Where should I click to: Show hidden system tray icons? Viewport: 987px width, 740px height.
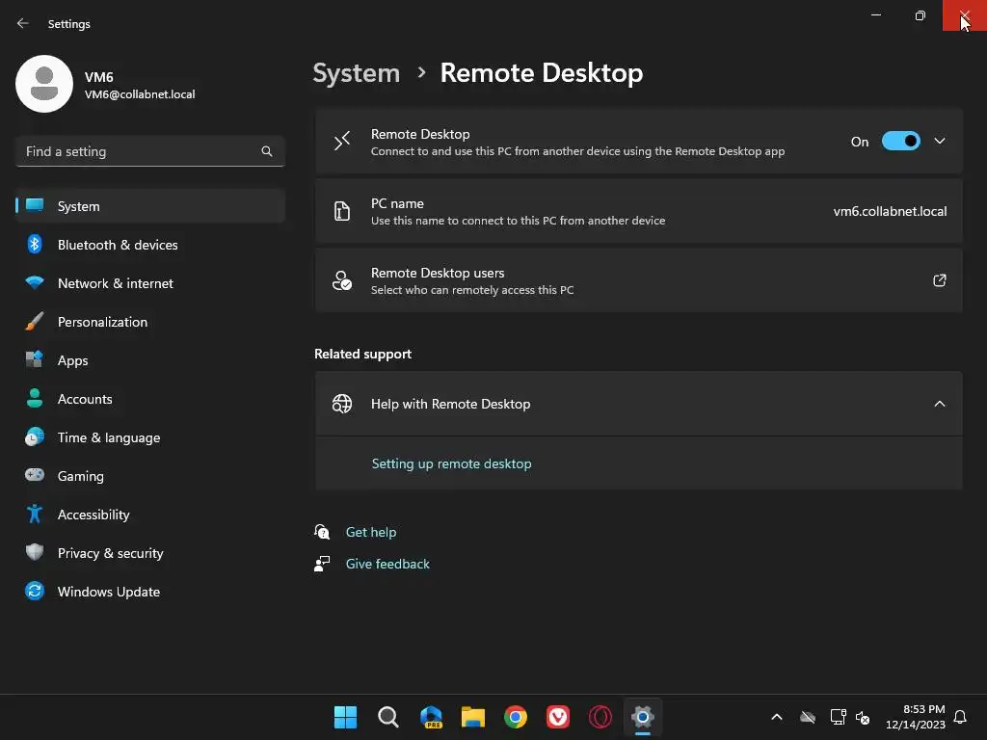[777, 717]
